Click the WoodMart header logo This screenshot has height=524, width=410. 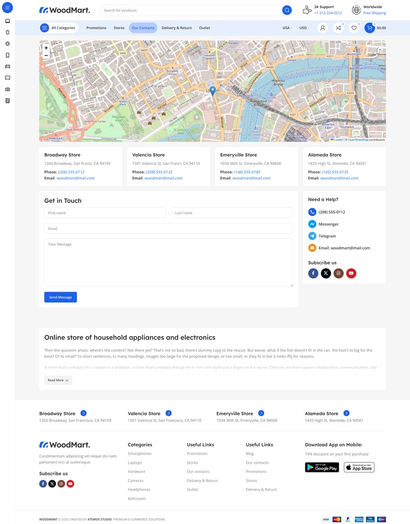65,10
